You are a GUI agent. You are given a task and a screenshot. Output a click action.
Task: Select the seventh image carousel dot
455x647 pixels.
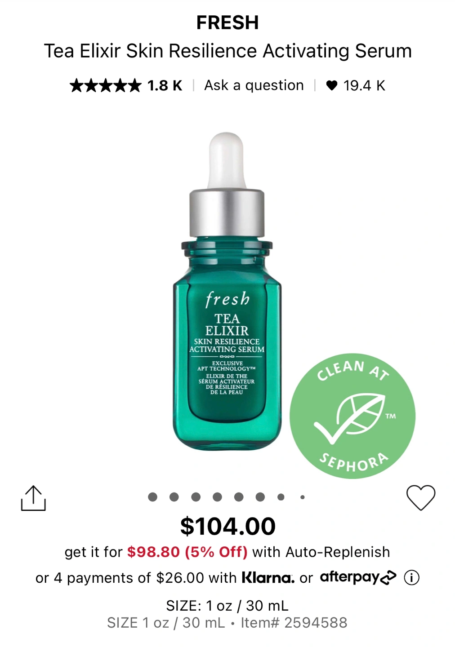[x=281, y=497]
